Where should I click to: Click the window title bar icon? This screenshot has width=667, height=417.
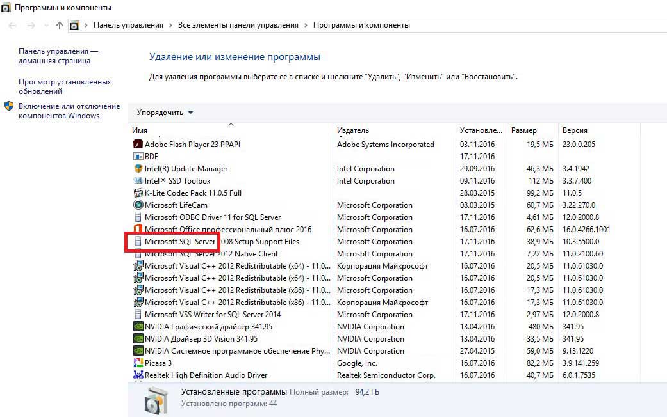click(6, 8)
